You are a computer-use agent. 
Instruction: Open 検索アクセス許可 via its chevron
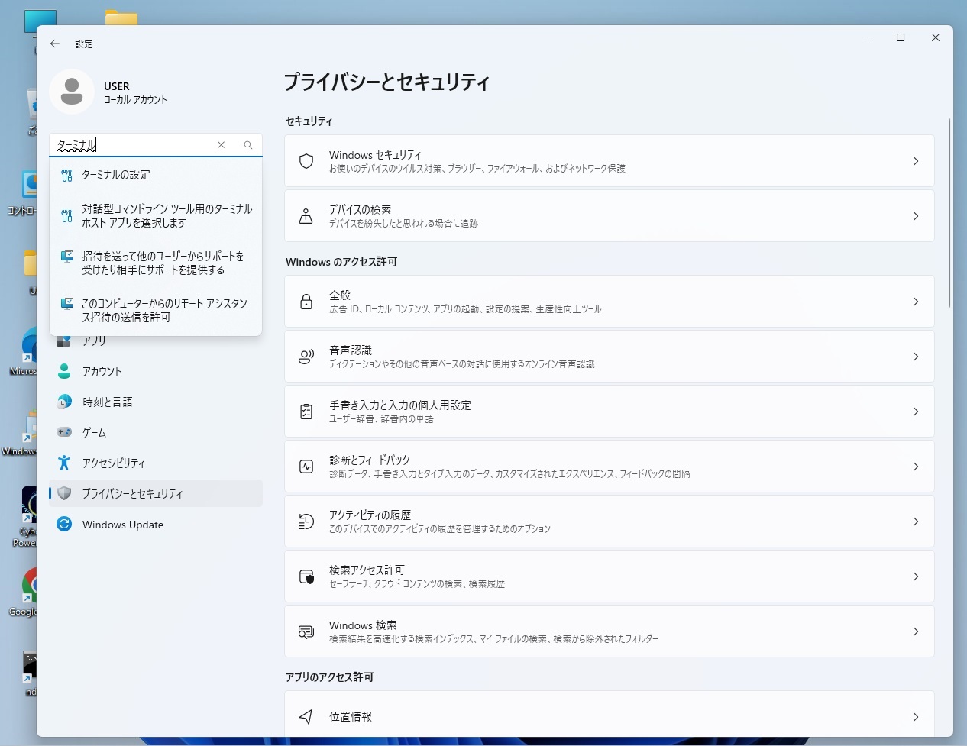tap(916, 576)
